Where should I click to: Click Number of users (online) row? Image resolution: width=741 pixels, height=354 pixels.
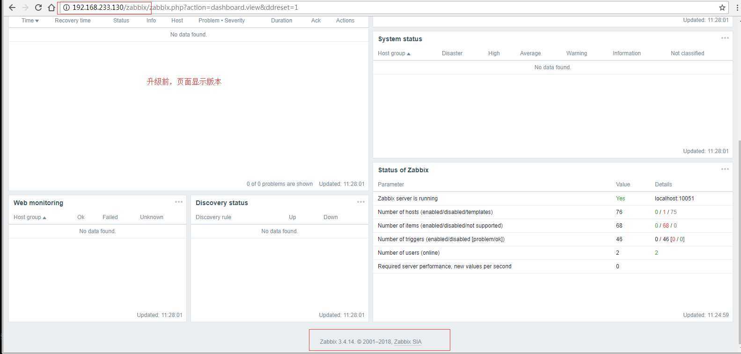click(552, 253)
